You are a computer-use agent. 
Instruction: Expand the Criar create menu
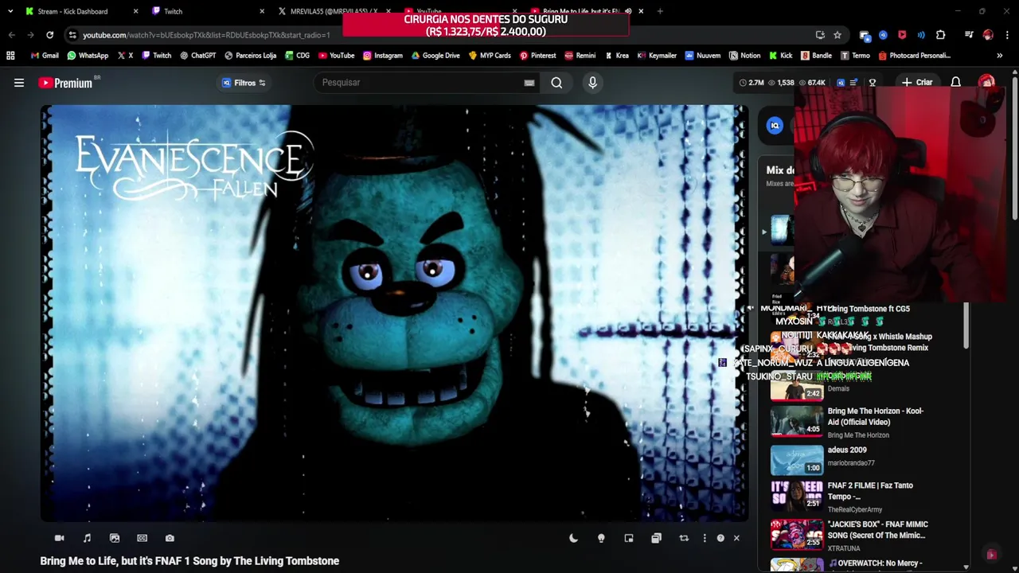tap(916, 83)
